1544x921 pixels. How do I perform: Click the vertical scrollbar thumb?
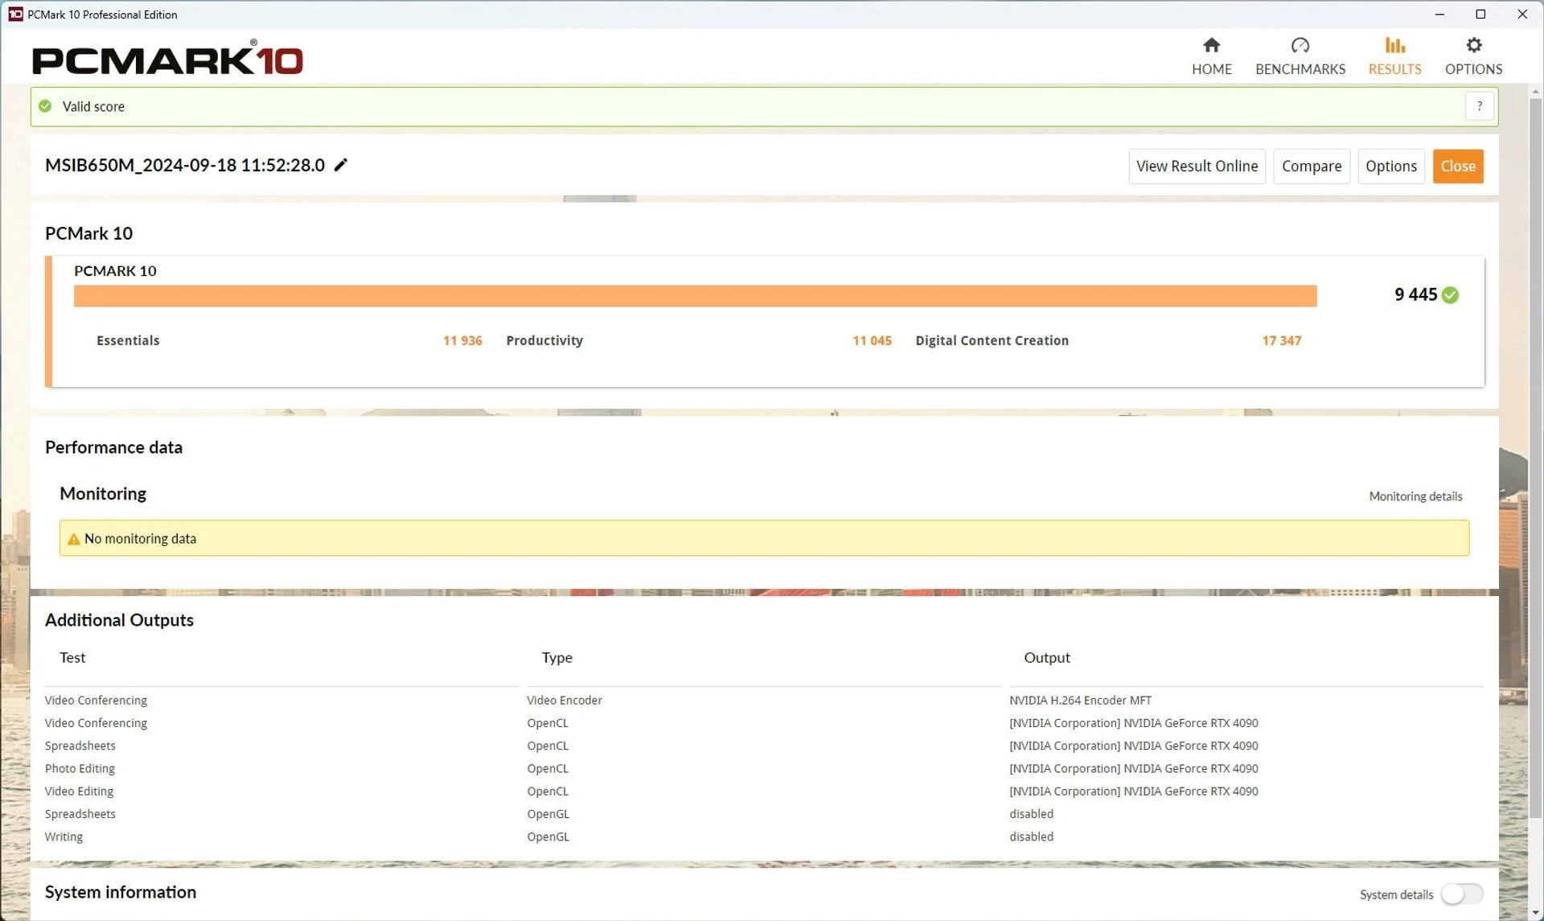click(x=1534, y=458)
